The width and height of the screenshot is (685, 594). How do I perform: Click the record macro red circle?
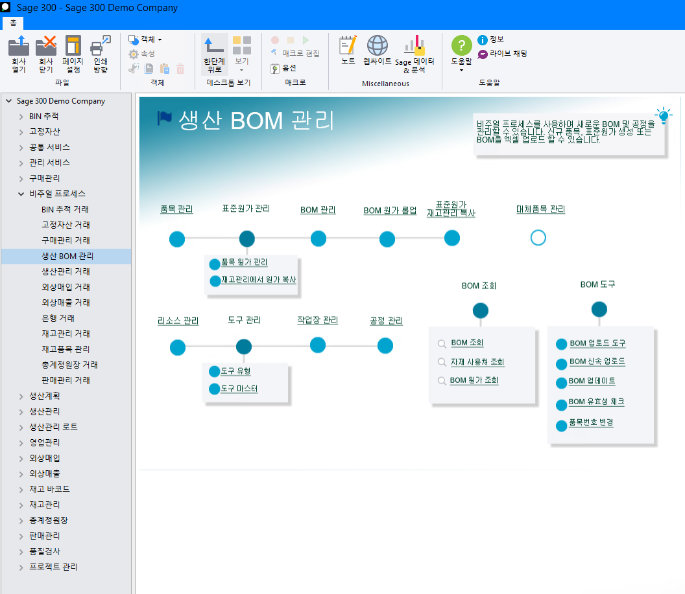click(275, 40)
